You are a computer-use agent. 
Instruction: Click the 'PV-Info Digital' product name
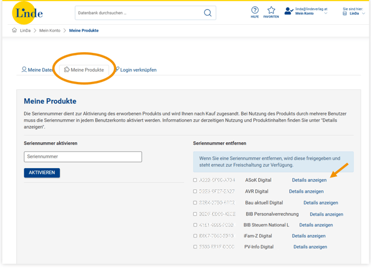[x=259, y=247]
